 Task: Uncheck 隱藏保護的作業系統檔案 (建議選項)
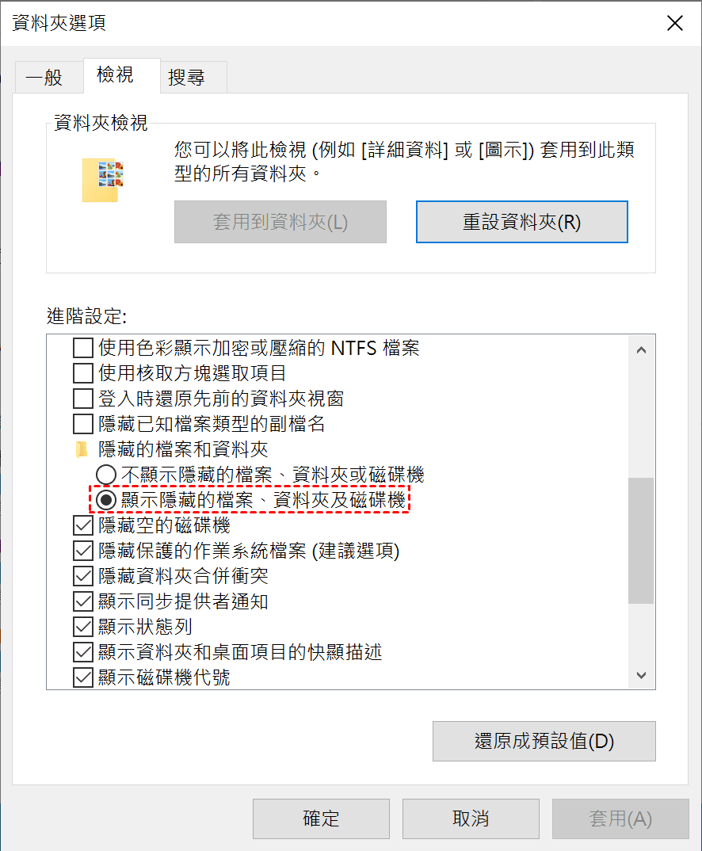[x=83, y=551]
